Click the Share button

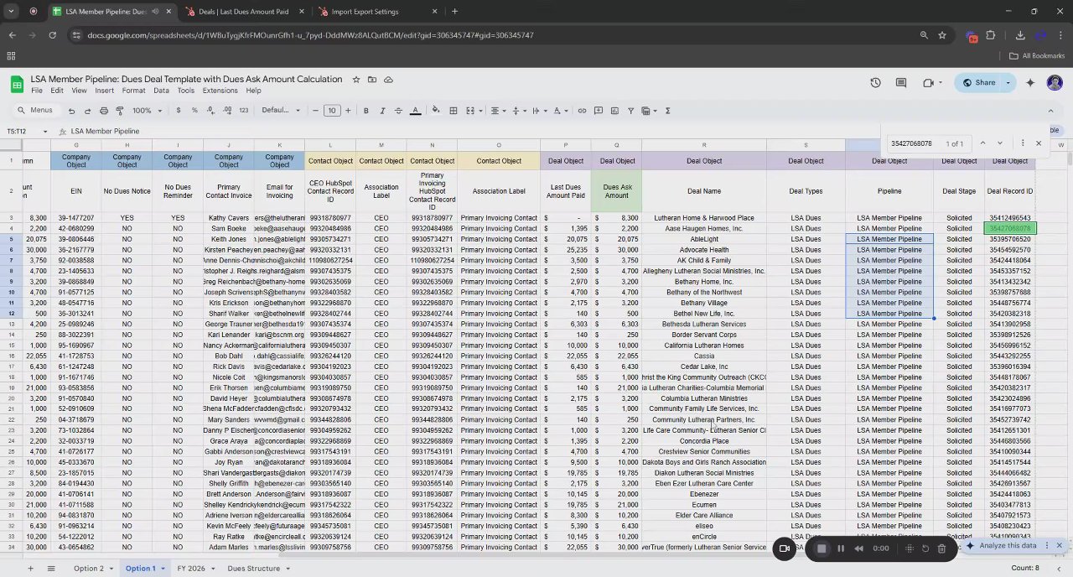(x=979, y=82)
